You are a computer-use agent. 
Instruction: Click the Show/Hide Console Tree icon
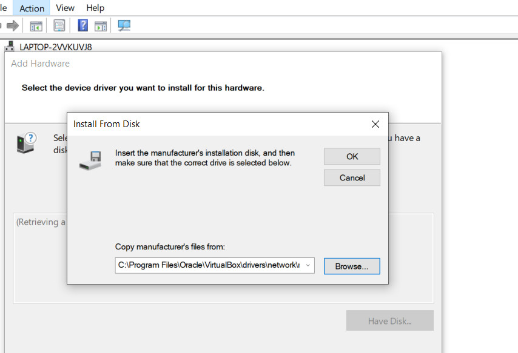pyautogui.click(x=36, y=25)
